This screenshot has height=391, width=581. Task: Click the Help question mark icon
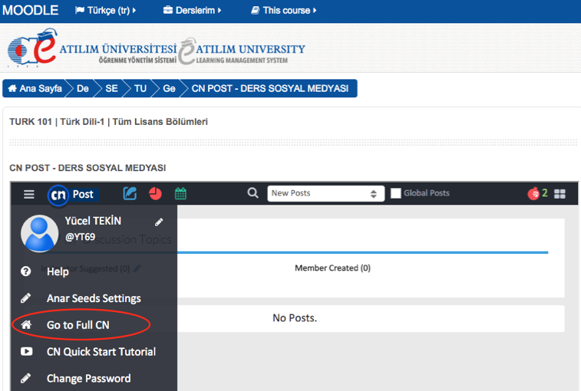pos(26,271)
